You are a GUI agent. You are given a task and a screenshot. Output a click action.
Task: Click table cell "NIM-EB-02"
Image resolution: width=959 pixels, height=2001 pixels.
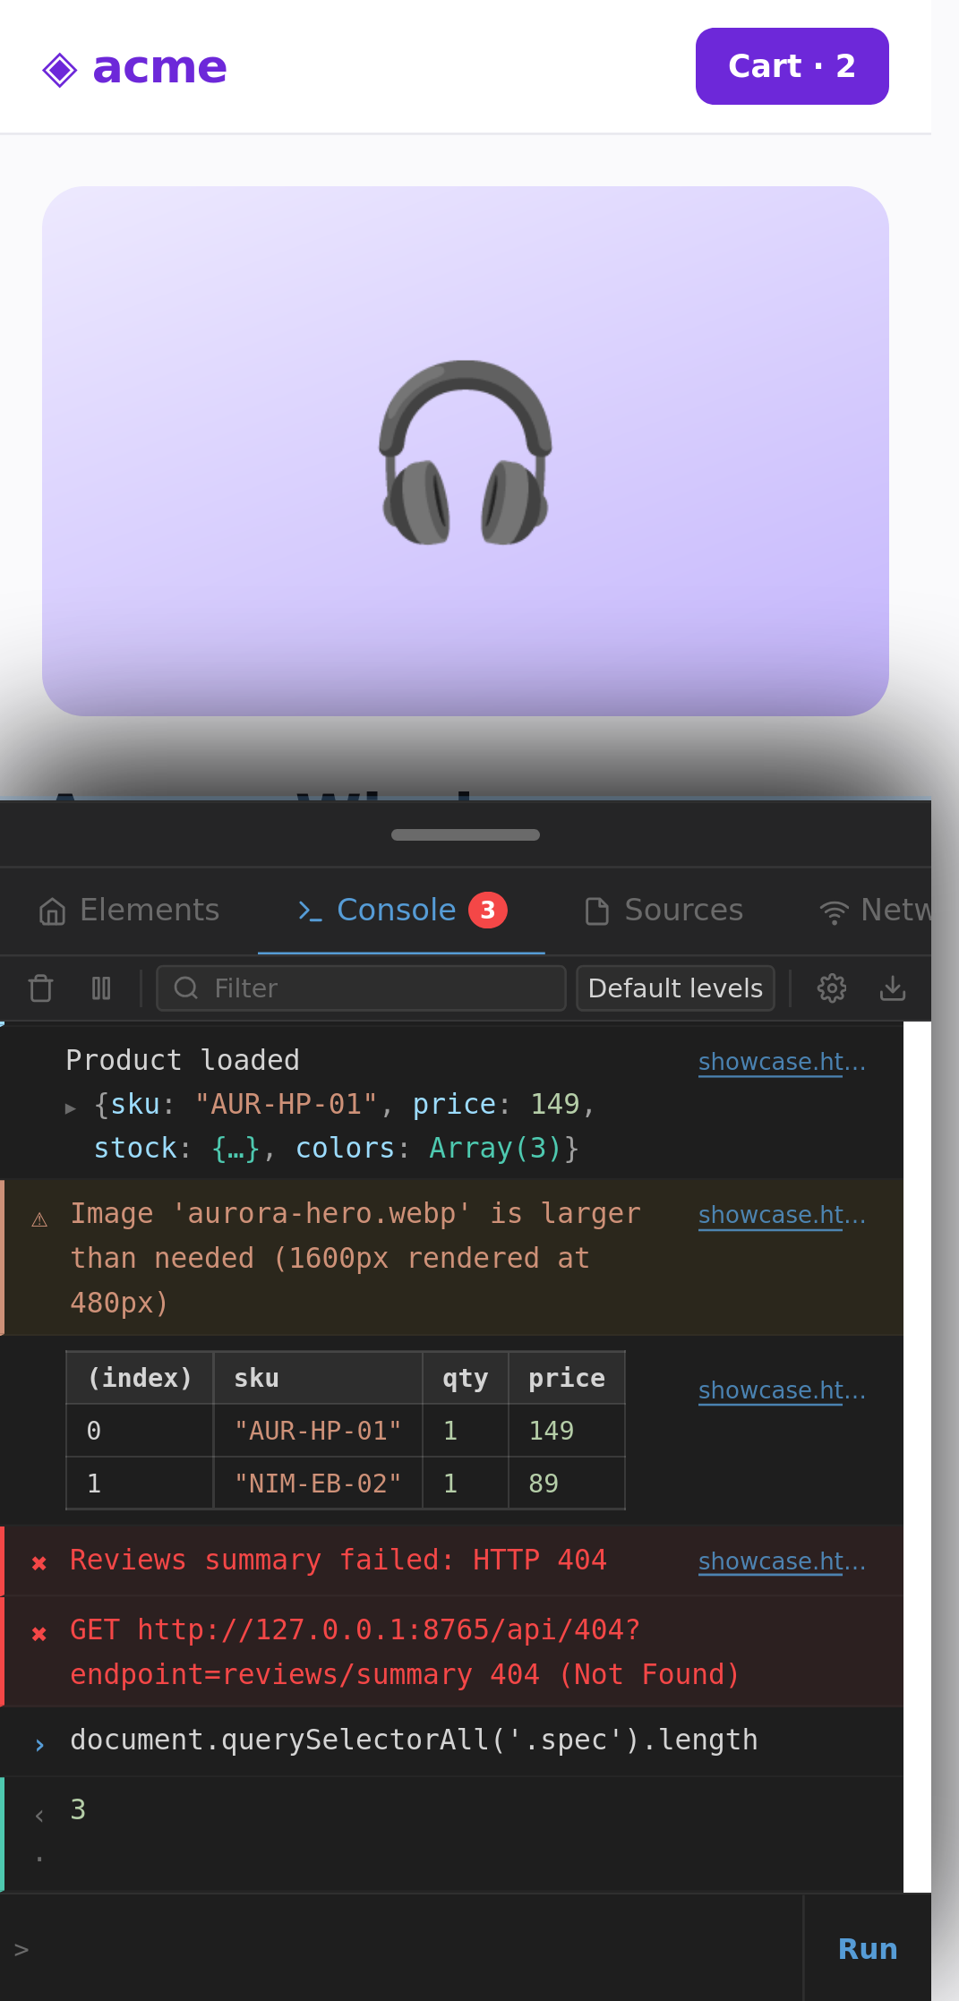(x=318, y=1484)
